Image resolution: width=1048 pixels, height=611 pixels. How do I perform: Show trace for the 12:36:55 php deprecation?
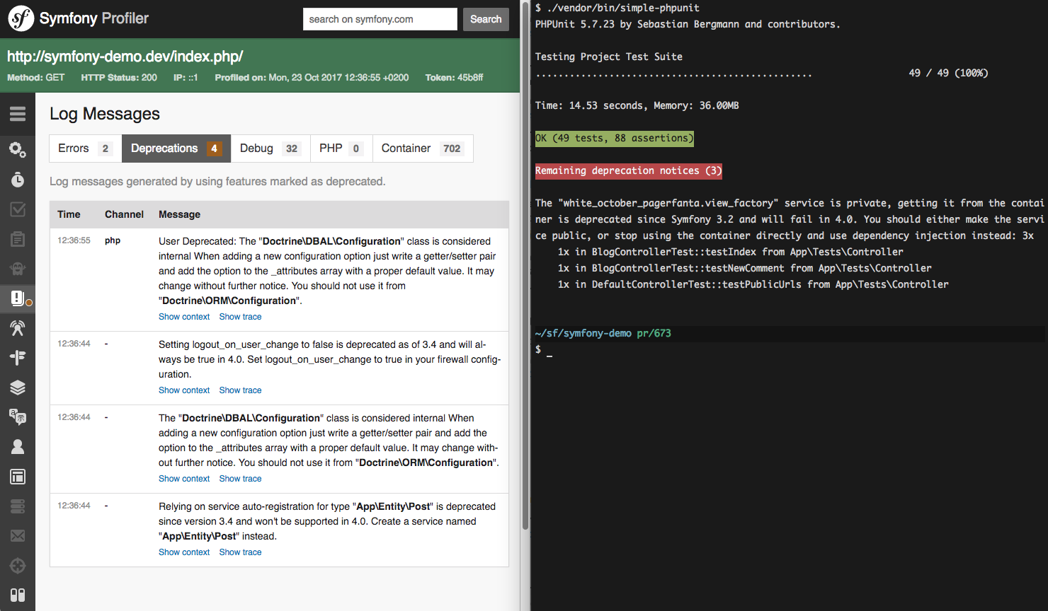click(240, 317)
